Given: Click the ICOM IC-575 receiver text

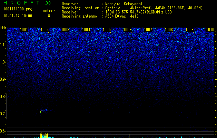Looking at the screenshot, I should click(x=138, y=12).
